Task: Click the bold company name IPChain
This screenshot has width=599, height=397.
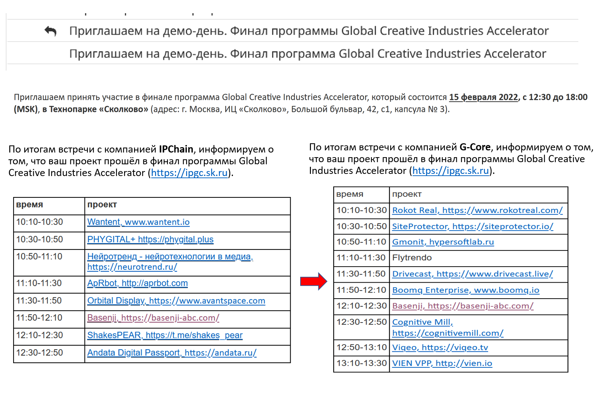Action: pos(176,149)
